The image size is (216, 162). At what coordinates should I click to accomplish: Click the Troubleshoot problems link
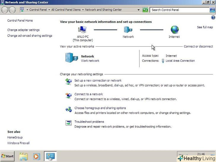[x=89, y=122]
